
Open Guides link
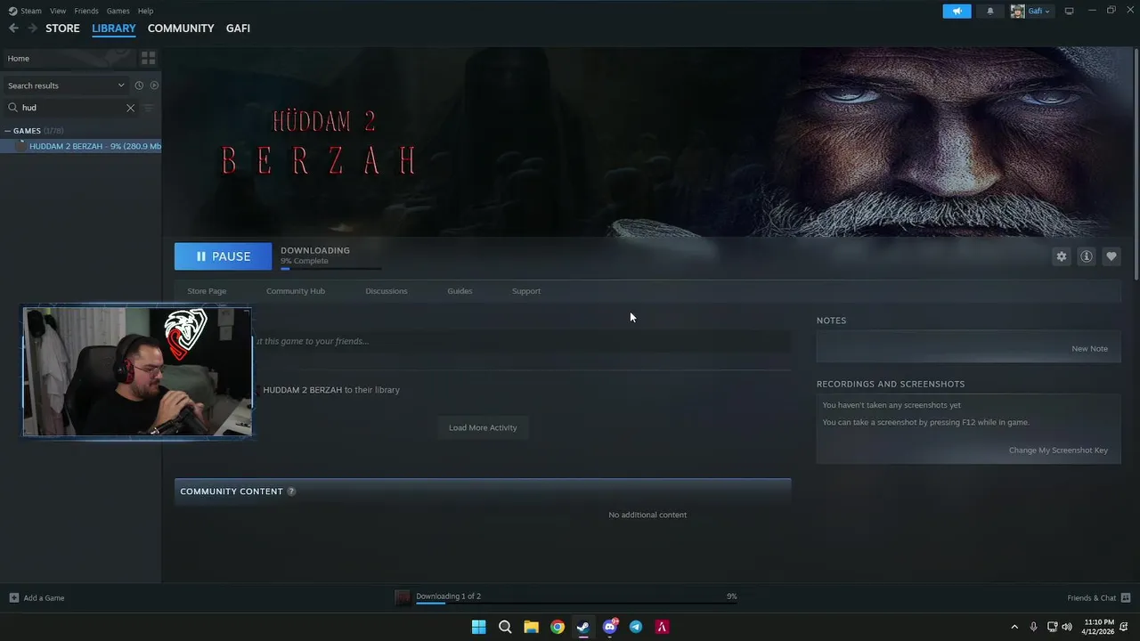pos(460,291)
